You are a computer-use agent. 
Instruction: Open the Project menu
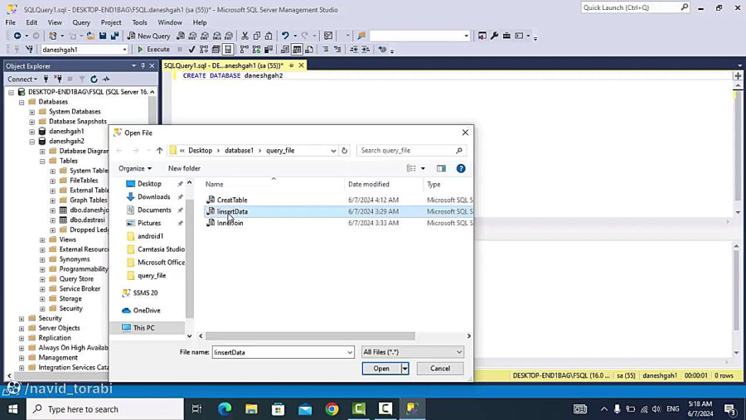coord(111,22)
